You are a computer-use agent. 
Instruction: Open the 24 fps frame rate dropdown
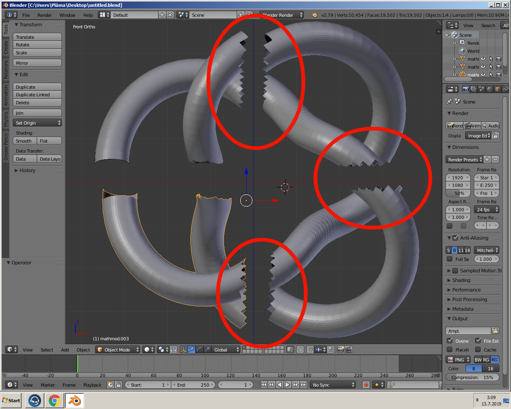(487, 209)
